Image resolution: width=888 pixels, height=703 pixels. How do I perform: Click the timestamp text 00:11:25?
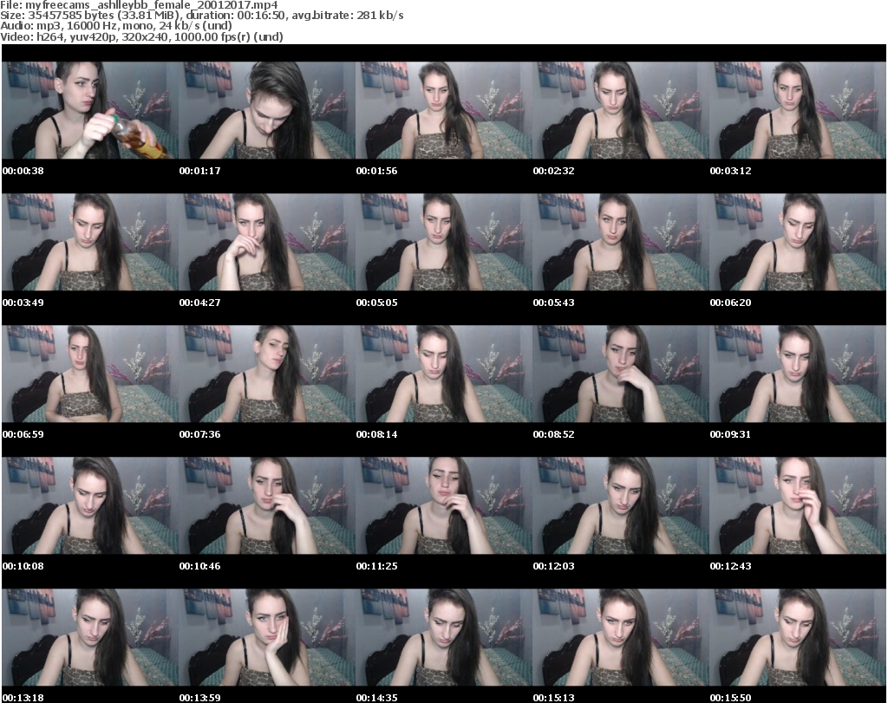(x=376, y=566)
